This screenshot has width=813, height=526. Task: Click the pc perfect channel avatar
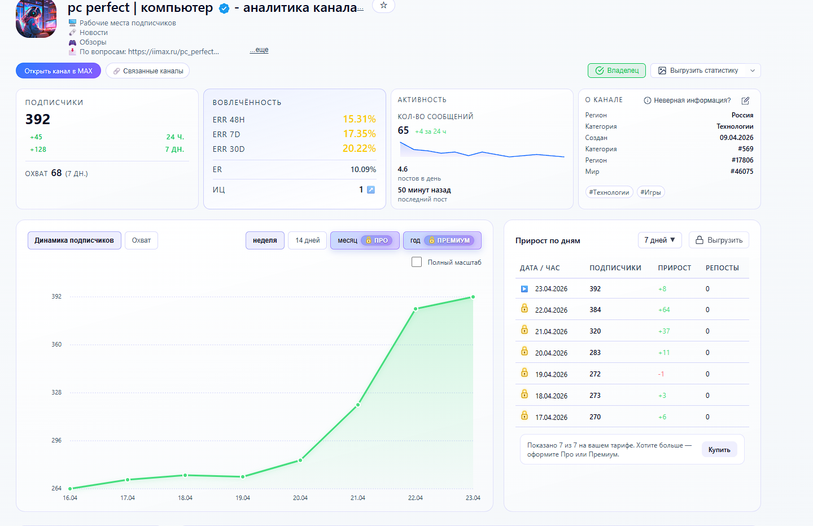[36, 19]
